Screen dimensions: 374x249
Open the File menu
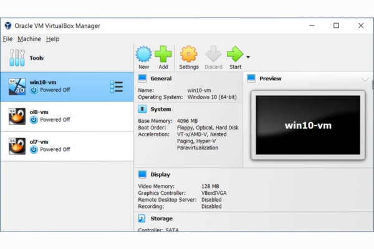[x=7, y=39]
